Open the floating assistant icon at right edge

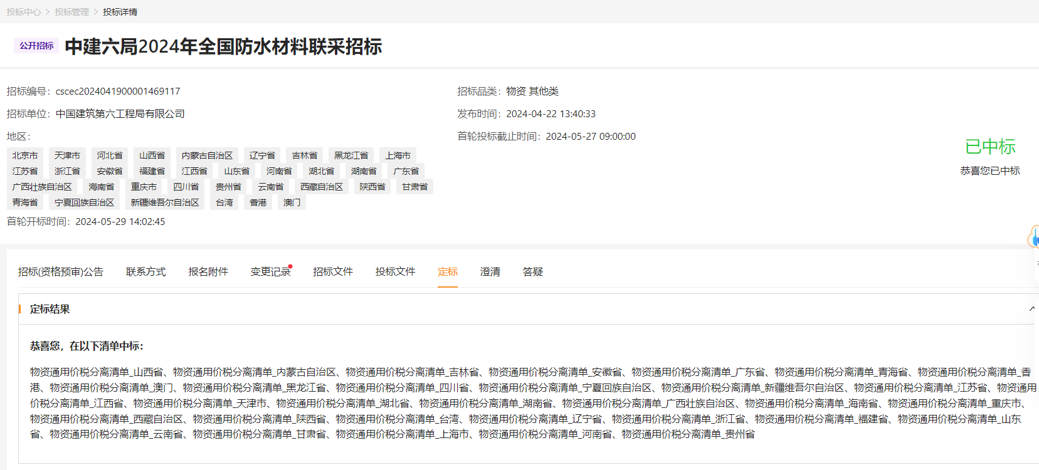point(1034,238)
